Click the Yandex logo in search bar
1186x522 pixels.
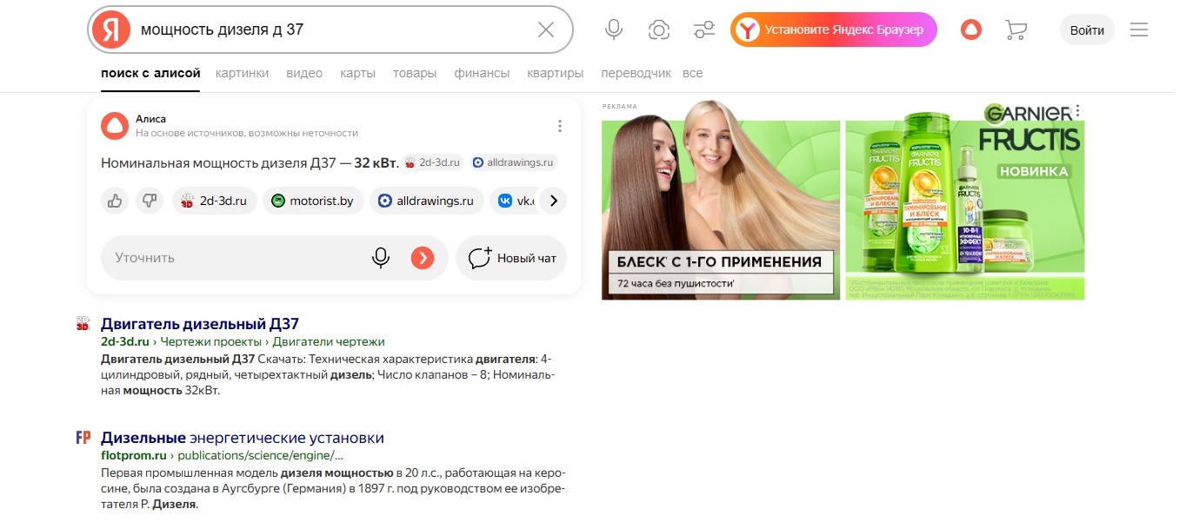pos(110,30)
